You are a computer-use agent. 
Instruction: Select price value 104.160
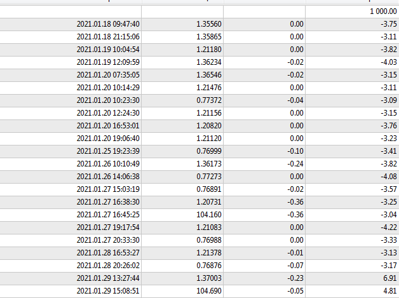coord(209,215)
